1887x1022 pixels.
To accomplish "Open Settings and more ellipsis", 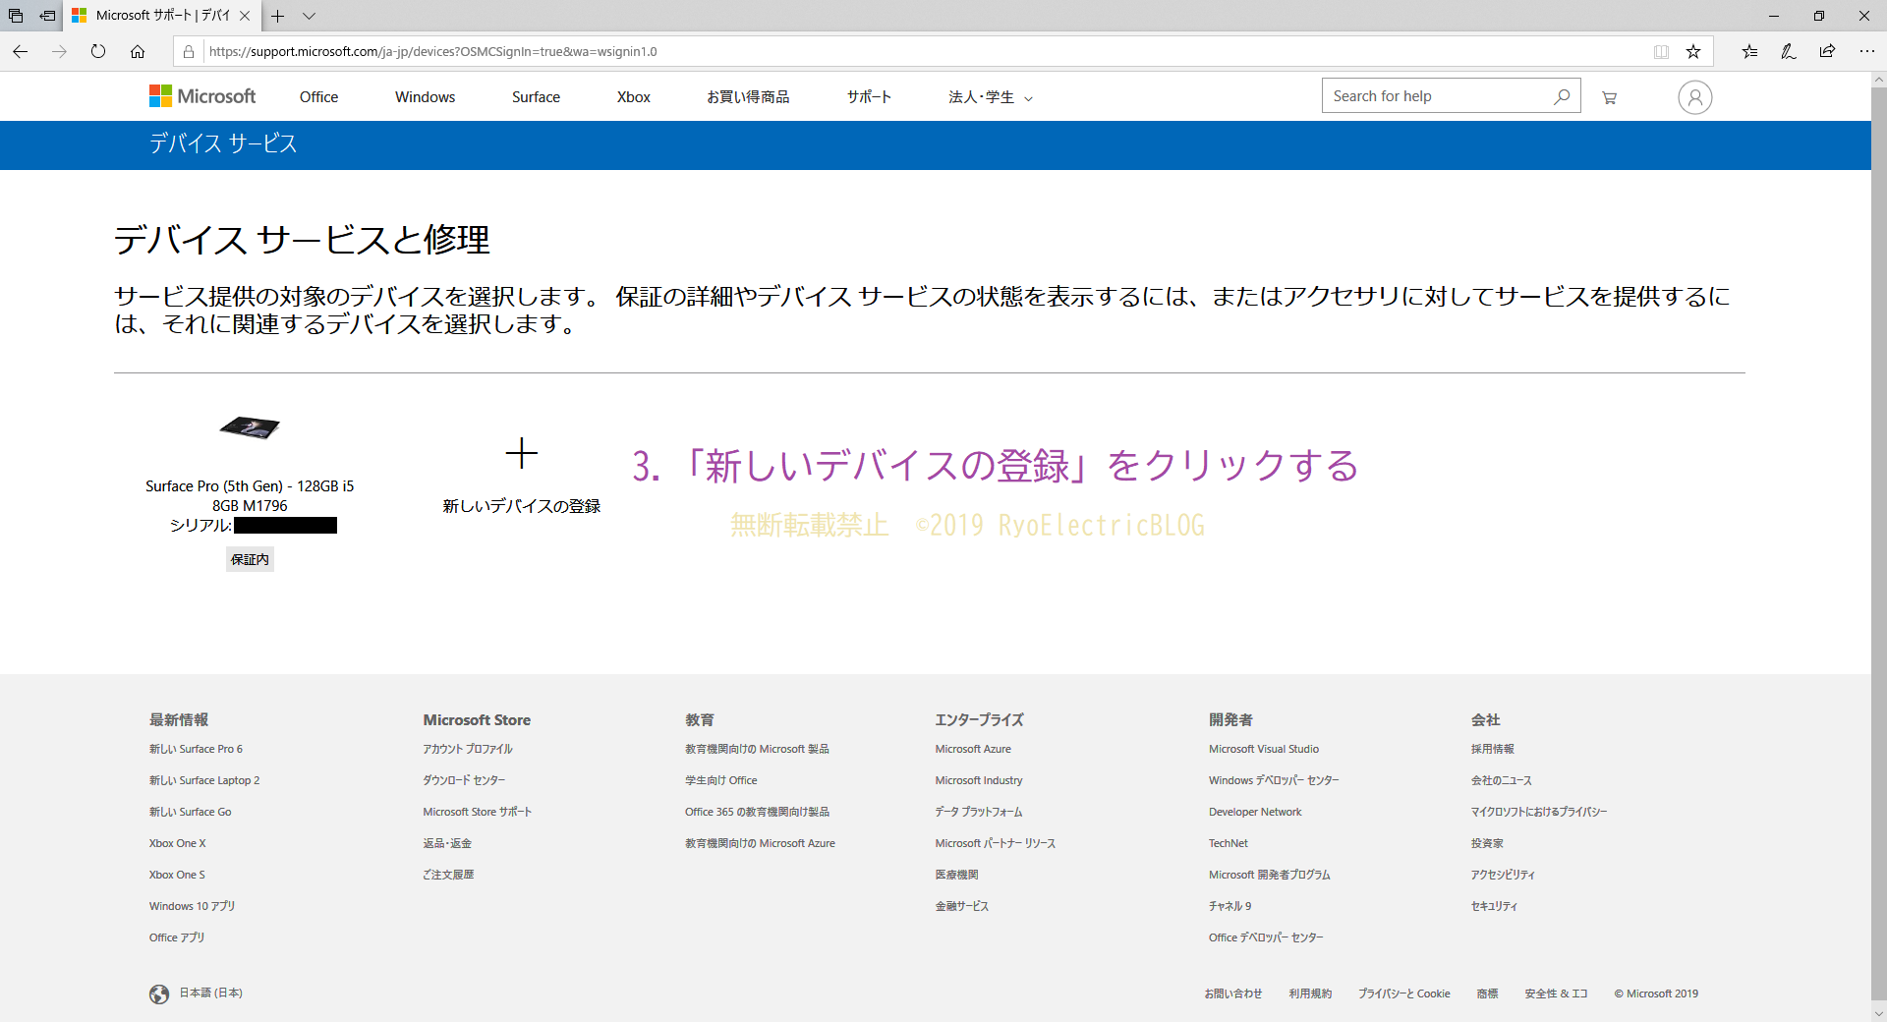I will click(1866, 51).
